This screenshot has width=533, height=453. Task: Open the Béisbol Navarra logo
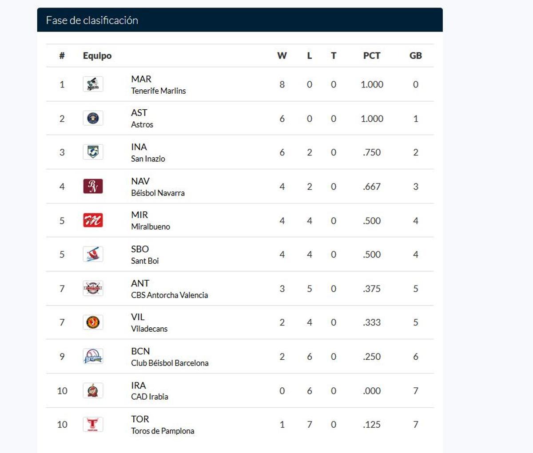pos(93,186)
